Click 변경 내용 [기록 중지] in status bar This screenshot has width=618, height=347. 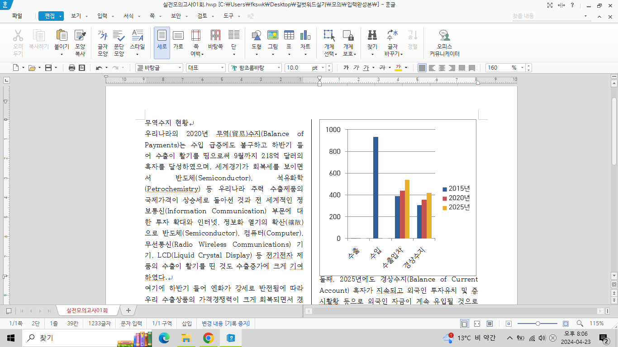(x=225, y=324)
